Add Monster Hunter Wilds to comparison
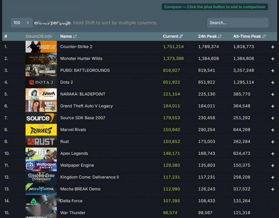279x218 pixels. point(272,58)
